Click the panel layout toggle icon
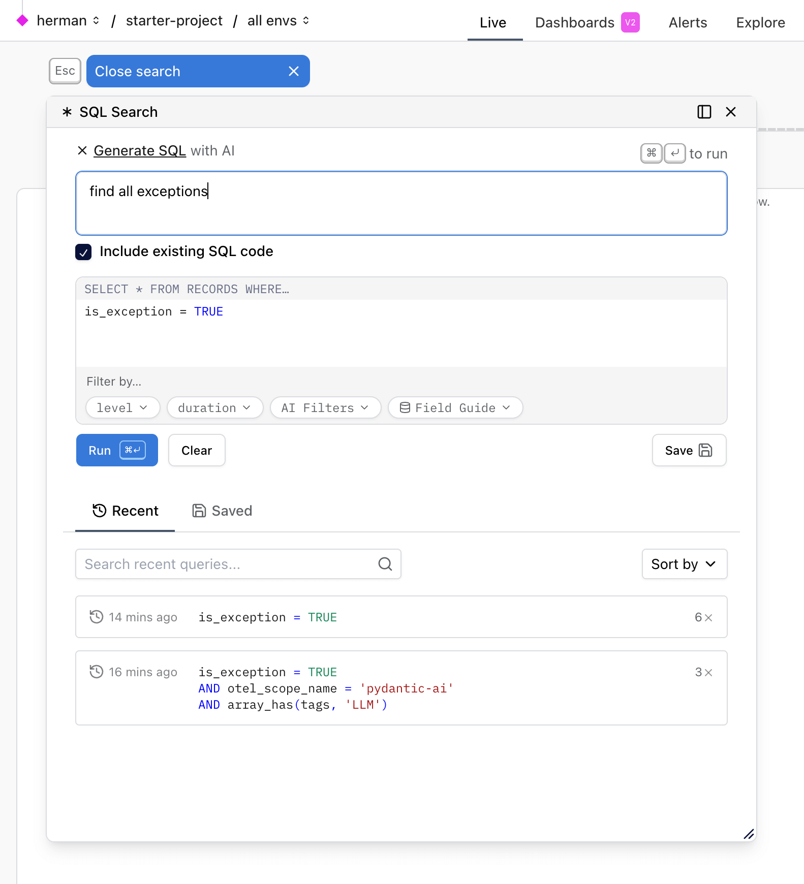 pos(704,112)
